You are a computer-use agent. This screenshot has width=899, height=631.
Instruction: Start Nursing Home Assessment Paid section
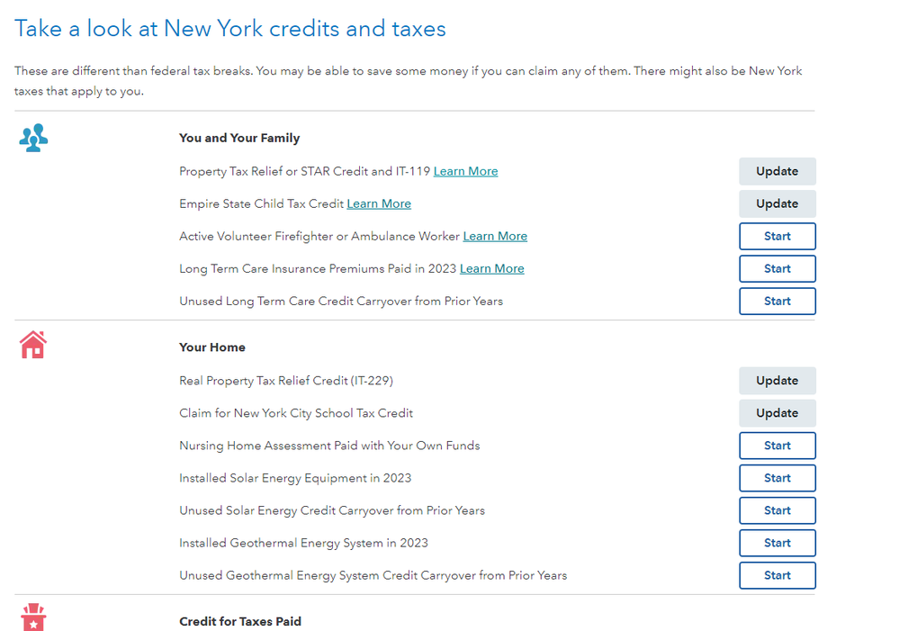pos(777,446)
